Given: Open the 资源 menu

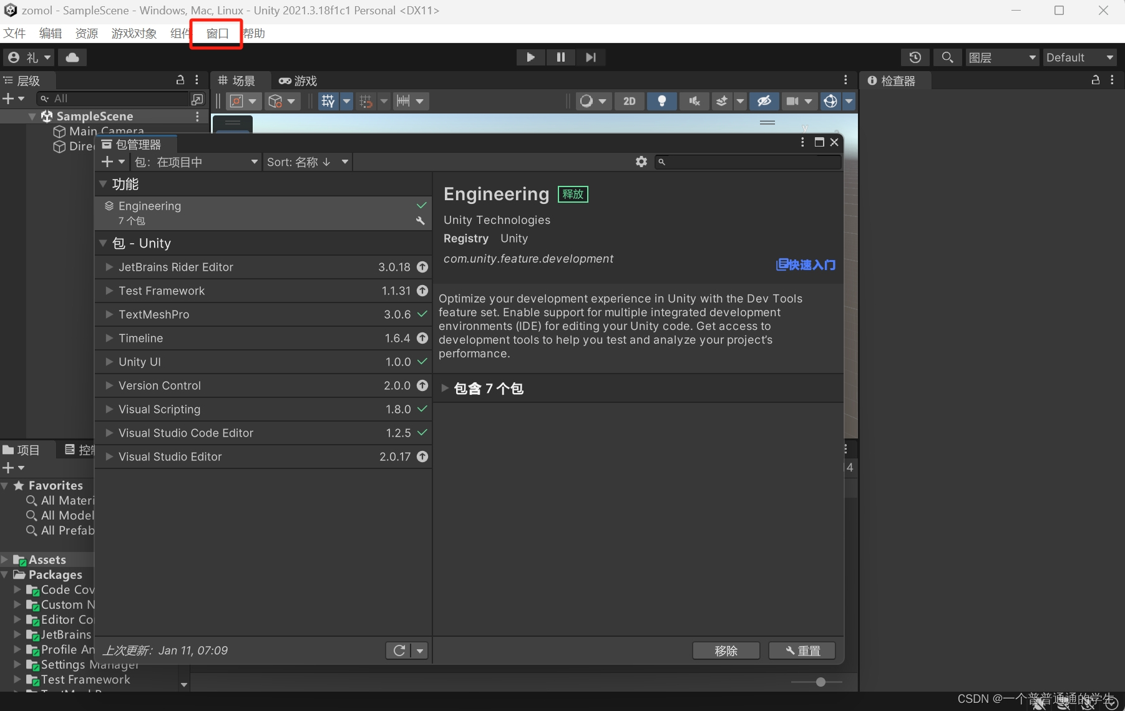Looking at the screenshot, I should point(87,33).
